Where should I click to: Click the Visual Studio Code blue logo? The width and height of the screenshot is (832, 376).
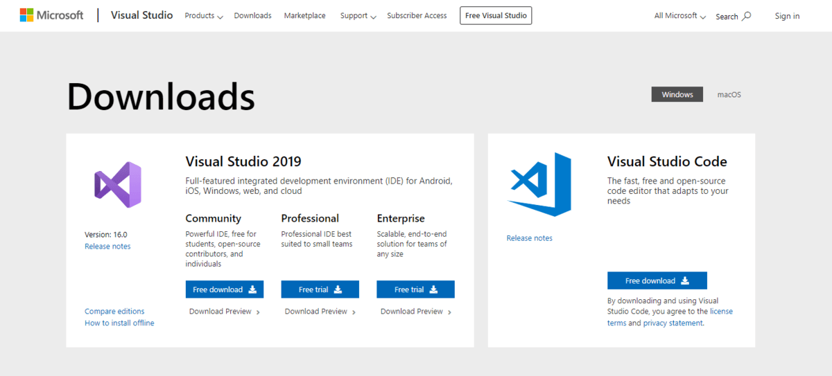539,184
